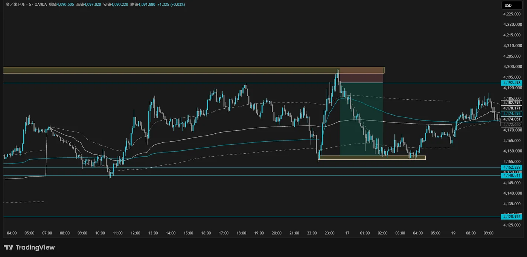The image size is (527, 257).
Task: Click the date label 17 on time axis
Action: (x=347, y=233)
